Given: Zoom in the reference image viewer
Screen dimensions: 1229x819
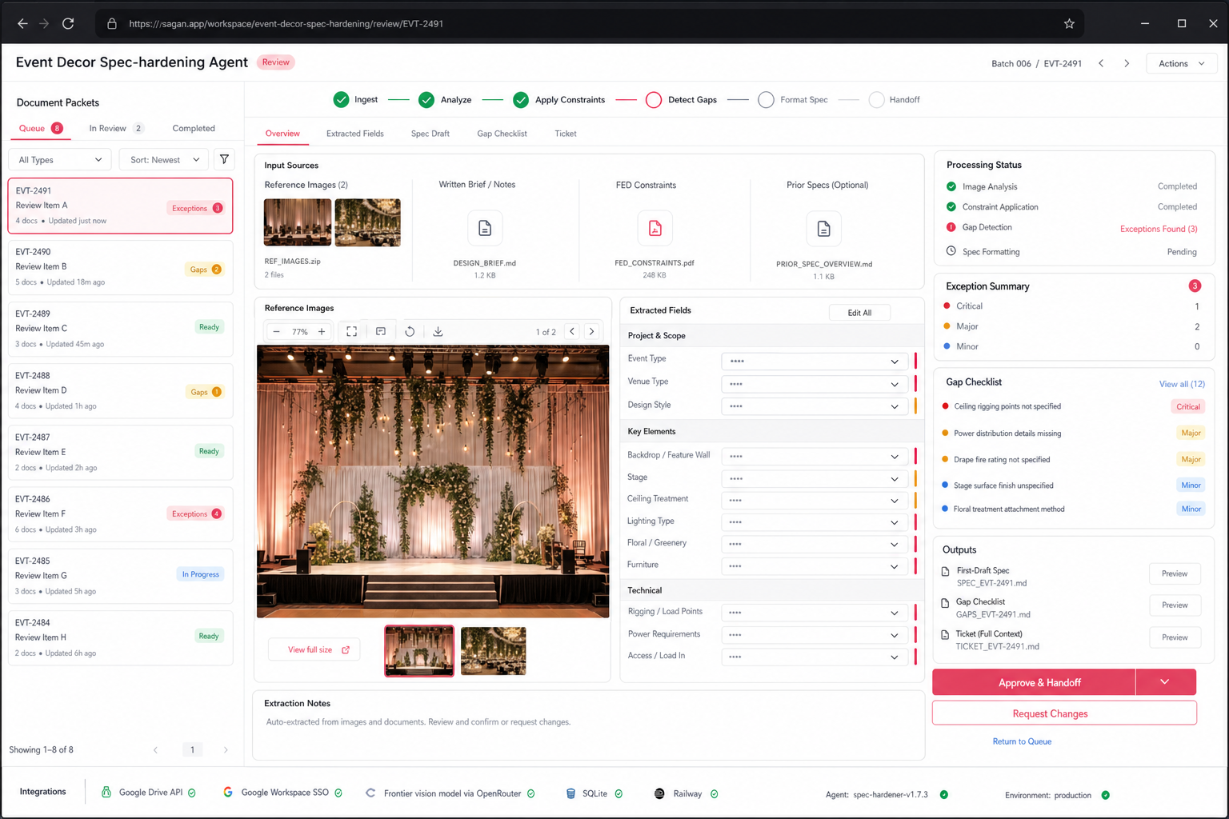Looking at the screenshot, I should tap(322, 332).
